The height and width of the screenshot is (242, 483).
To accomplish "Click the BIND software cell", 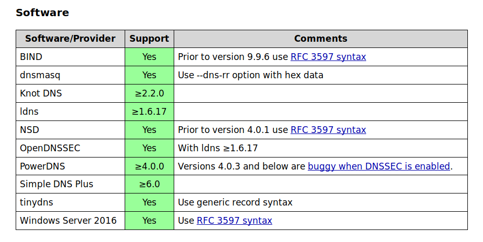I will [70, 57].
